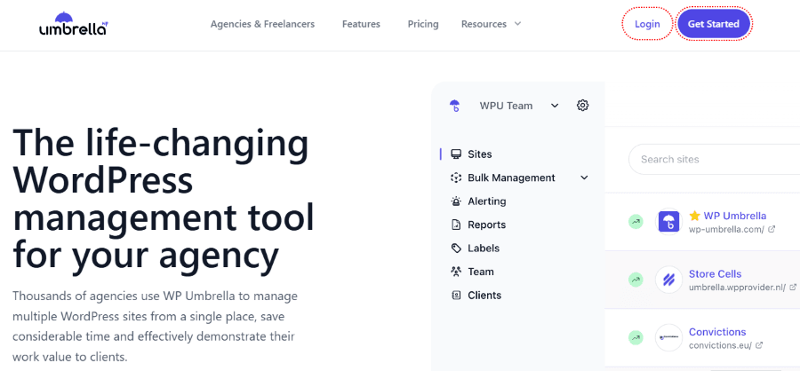800x371 pixels.
Task: Click the tag icon beside Labels
Action: (456, 249)
